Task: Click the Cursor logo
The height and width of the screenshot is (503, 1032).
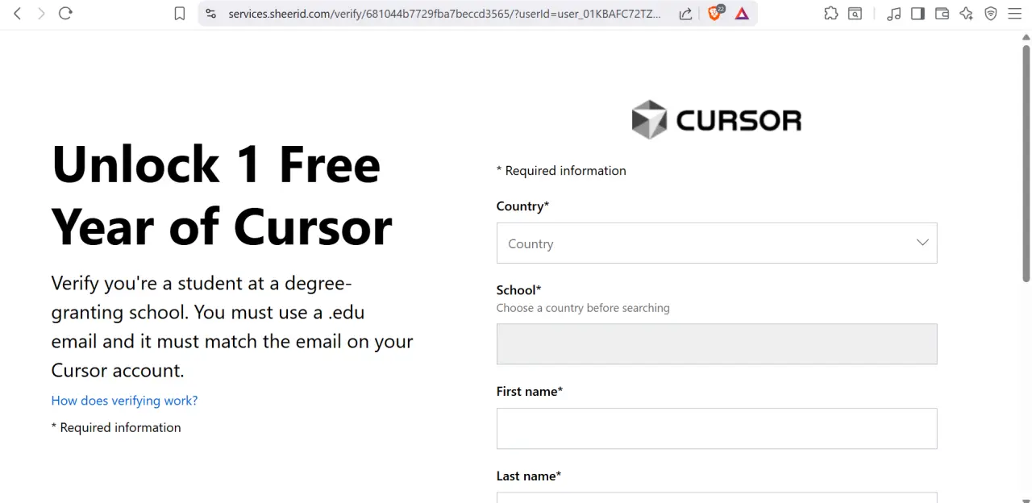Action: point(717,120)
